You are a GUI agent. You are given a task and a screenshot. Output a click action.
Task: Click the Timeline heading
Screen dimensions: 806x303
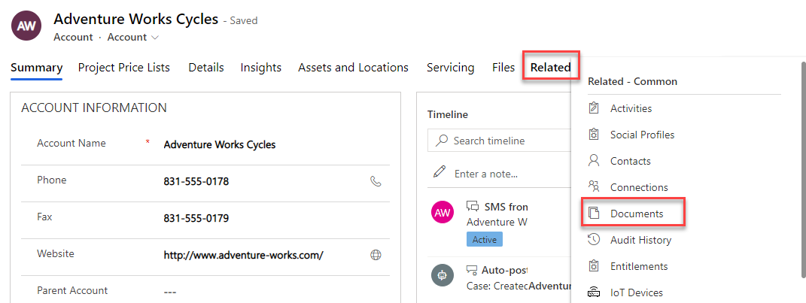coord(448,114)
